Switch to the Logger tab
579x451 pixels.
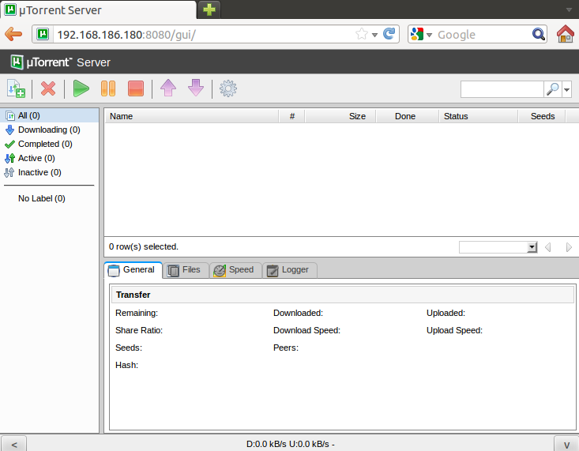tap(289, 270)
